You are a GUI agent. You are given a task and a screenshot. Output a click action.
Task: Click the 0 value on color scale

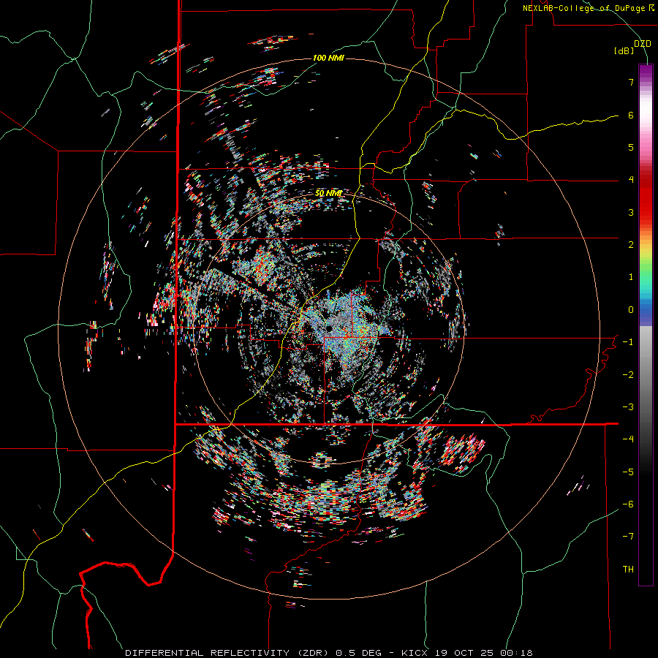(x=631, y=310)
